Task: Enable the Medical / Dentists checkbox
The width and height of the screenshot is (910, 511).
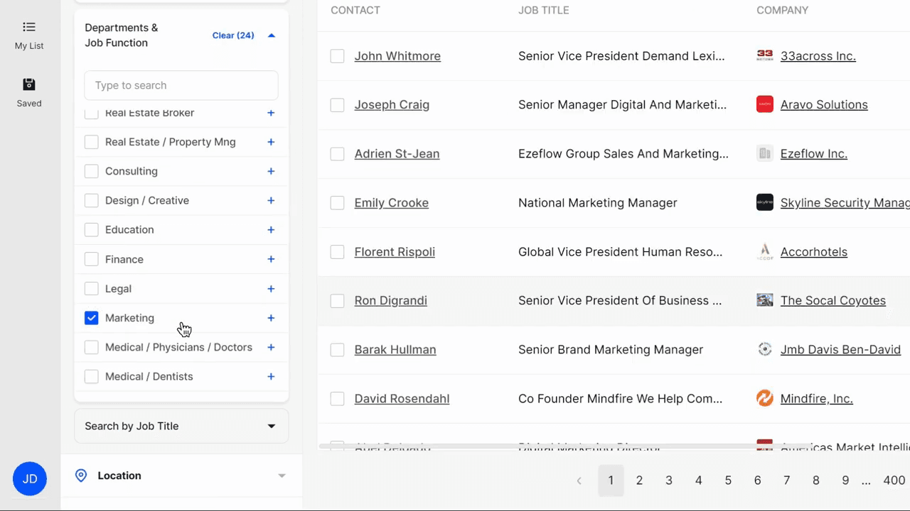Action: click(92, 377)
